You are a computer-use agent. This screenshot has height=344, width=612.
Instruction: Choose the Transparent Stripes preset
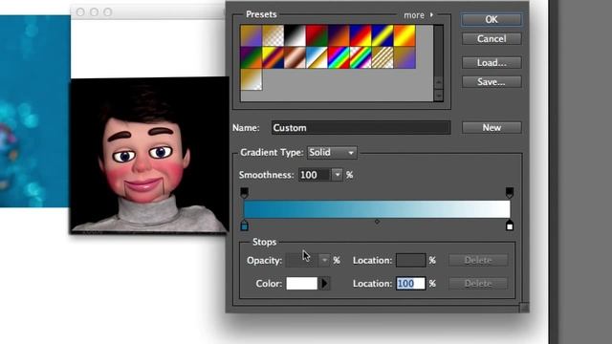382,57
